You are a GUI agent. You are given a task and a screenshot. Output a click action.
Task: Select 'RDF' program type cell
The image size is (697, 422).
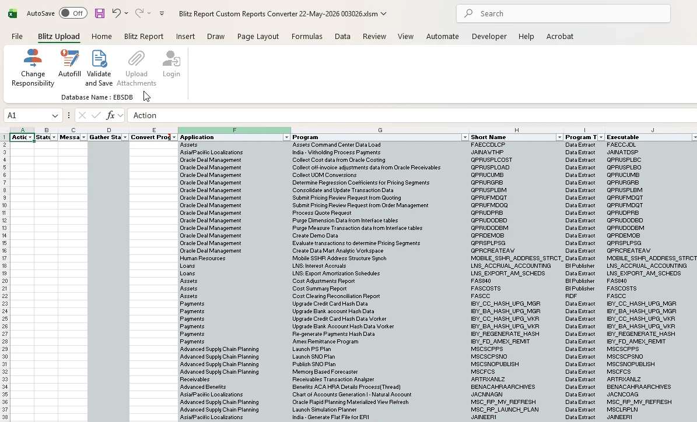tap(584, 296)
